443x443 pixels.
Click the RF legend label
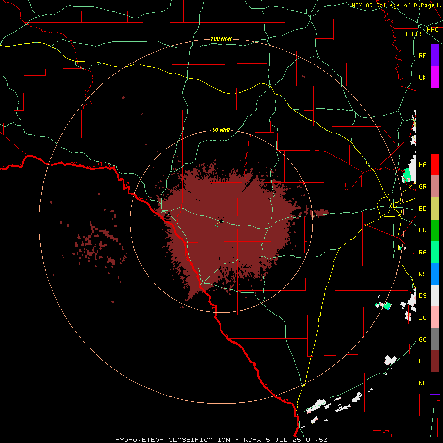422,55
